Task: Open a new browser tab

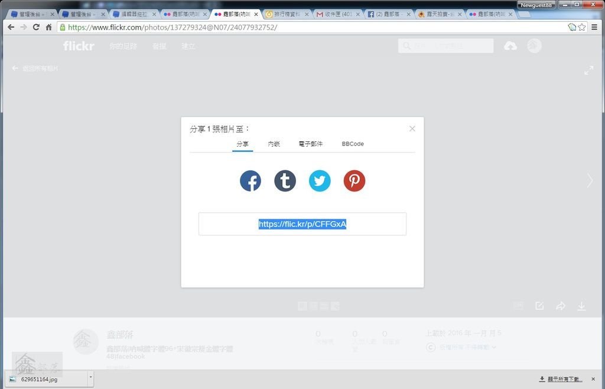Action: (x=524, y=15)
